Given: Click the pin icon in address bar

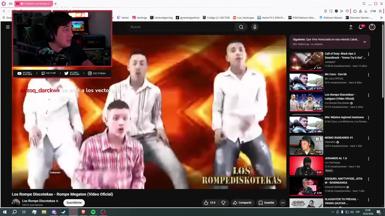Looking at the screenshot, I should (325, 11).
